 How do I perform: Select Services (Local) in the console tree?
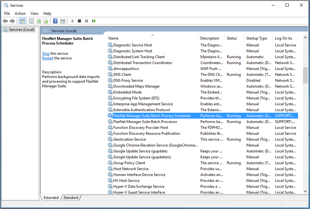pyautogui.click(x=19, y=30)
